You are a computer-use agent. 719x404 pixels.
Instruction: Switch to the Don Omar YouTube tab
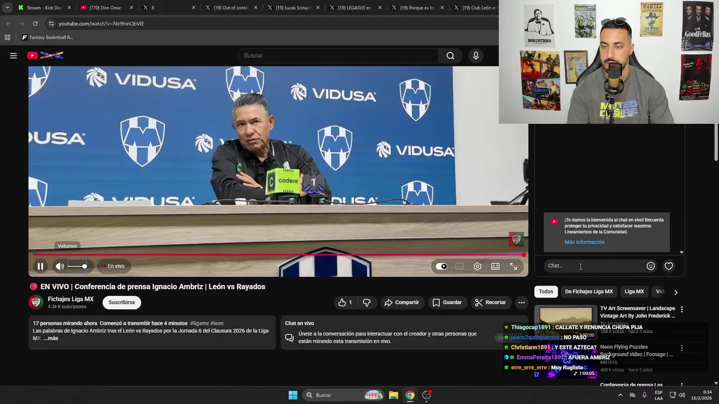107,8
